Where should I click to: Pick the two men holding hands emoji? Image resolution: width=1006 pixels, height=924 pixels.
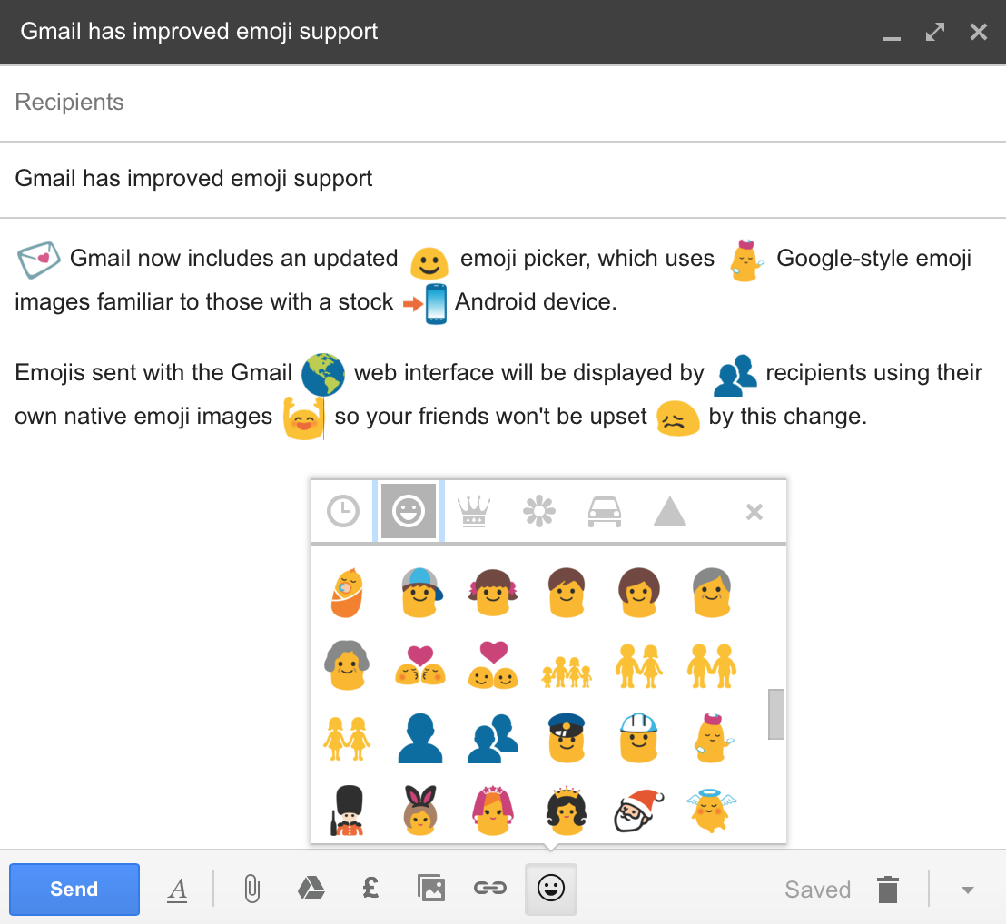pyautogui.click(x=712, y=666)
